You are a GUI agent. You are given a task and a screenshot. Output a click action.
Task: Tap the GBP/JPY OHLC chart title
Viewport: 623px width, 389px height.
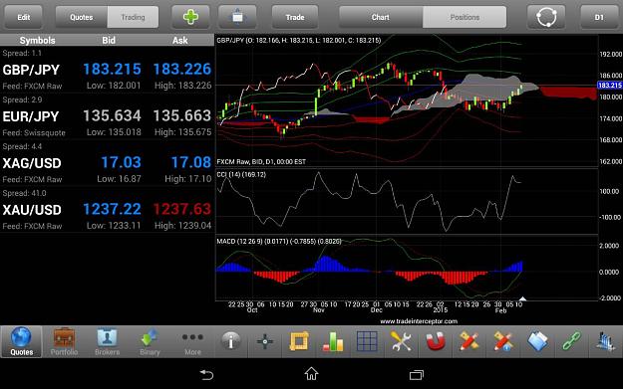pos(299,40)
